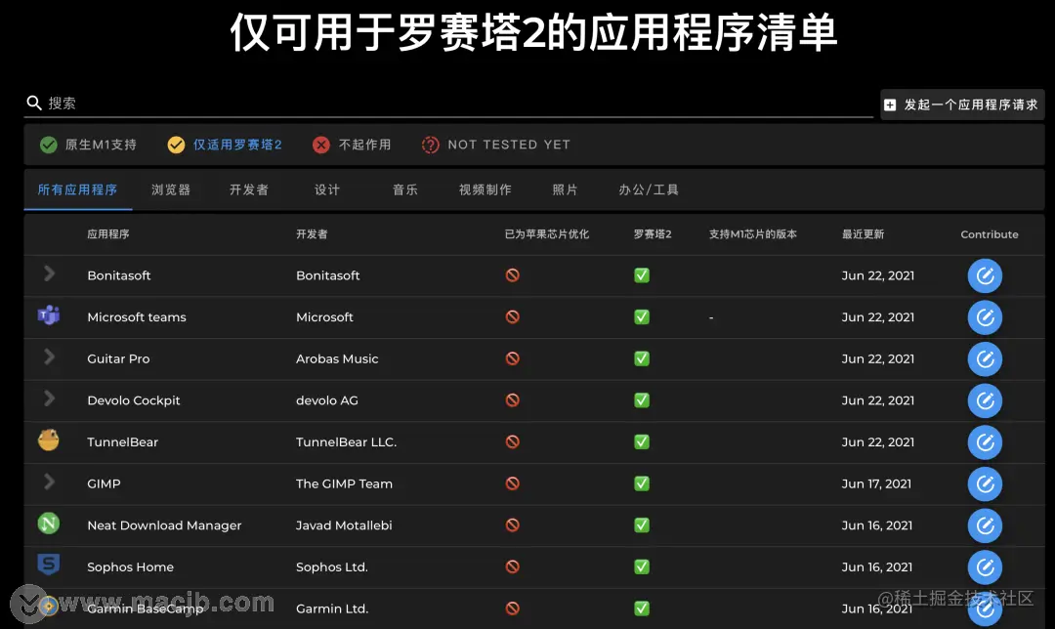
Task: Click the 罗赛塔2 column header
Action: [653, 234]
